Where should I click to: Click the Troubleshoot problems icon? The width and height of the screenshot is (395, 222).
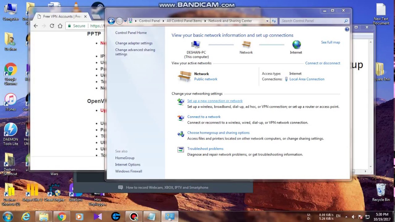(x=181, y=150)
